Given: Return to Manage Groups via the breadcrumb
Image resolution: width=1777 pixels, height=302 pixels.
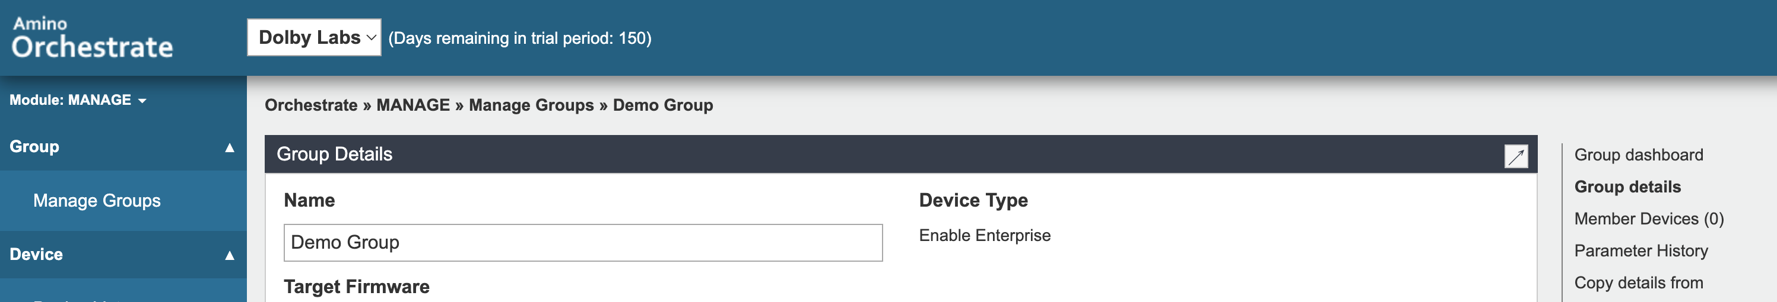Looking at the screenshot, I should [x=531, y=105].
